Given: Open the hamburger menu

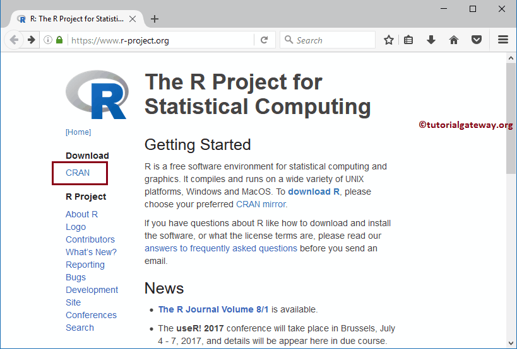Looking at the screenshot, I should (503, 40).
